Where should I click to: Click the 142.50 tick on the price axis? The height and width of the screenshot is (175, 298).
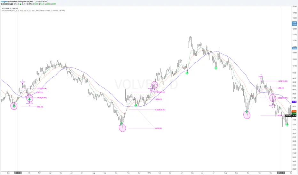(x=294, y=7)
